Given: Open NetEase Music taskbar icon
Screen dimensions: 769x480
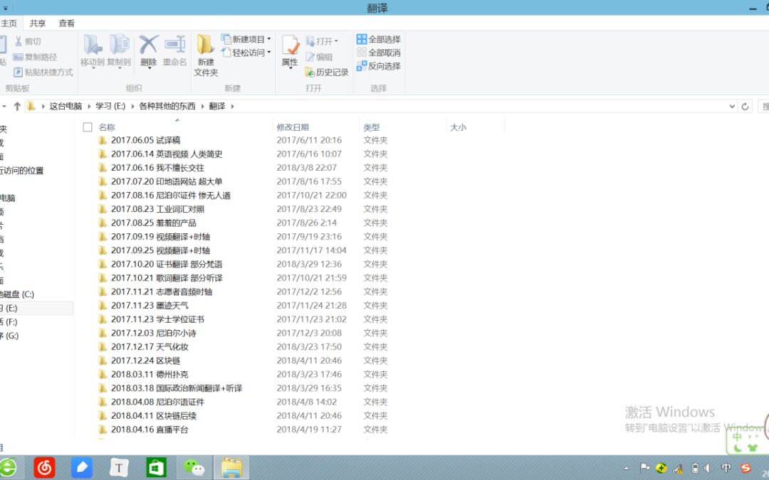Looking at the screenshot, I should 44,468.
